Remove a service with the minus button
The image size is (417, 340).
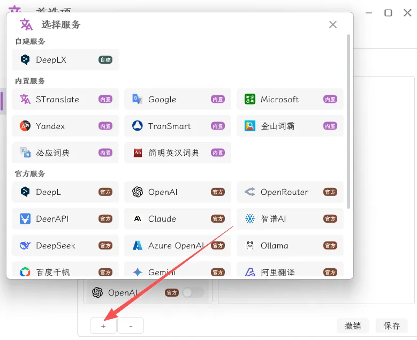click(x=131, y=326)
